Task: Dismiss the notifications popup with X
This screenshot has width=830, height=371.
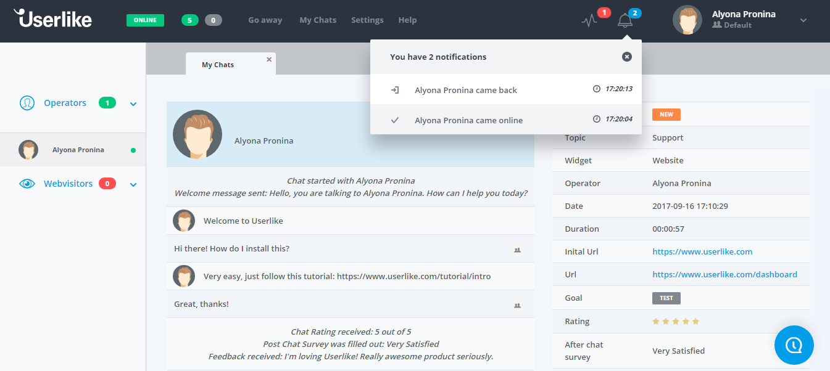Action: coord(626,57)
